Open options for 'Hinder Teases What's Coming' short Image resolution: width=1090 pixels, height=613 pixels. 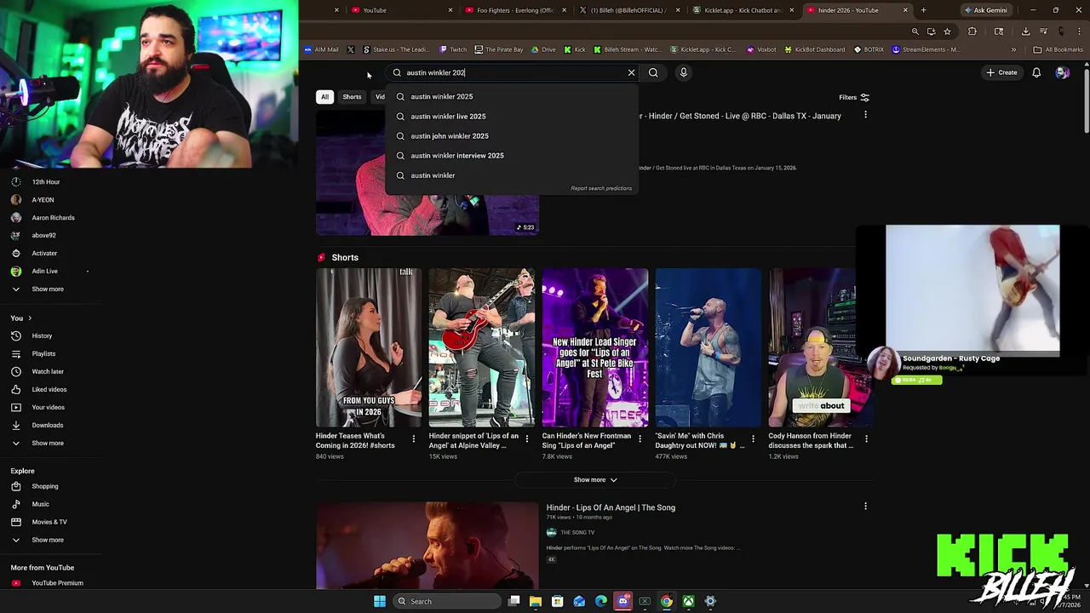pos(414,439)
